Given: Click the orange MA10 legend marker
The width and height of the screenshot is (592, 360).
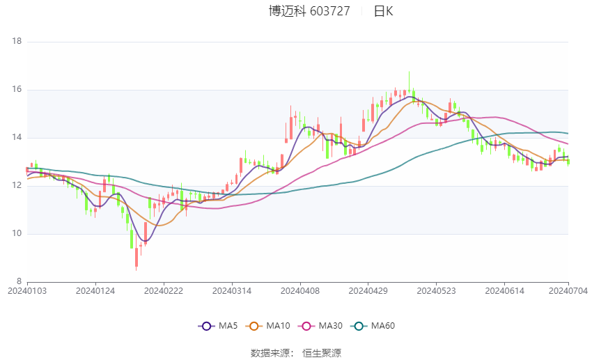Looking at the screenshot, I should [254, 326].
